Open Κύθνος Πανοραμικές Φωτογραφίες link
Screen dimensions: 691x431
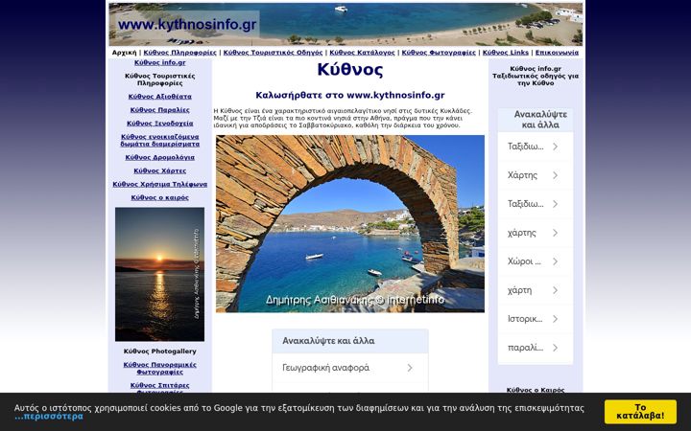tap(160, 369)
